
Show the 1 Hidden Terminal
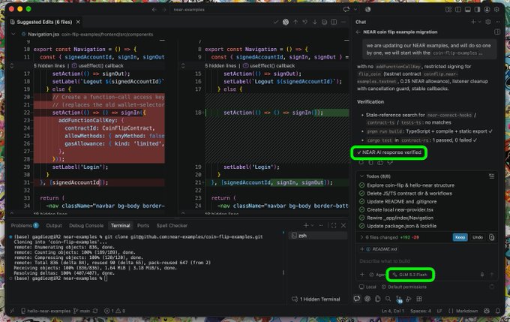click(x=316, y=299)
